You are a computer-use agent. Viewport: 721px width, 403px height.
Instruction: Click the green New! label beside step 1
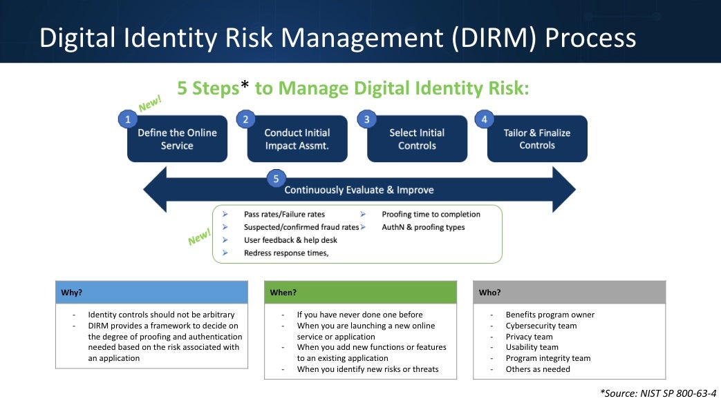[150, 104]
